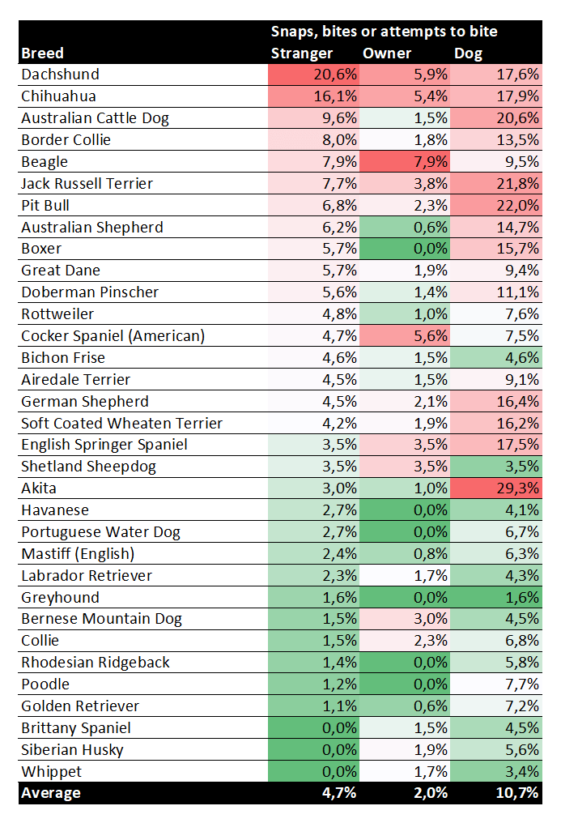This screenshot has height=823, width=561.
Task: Select the Stranger column header
Action: tap(302, 53)
